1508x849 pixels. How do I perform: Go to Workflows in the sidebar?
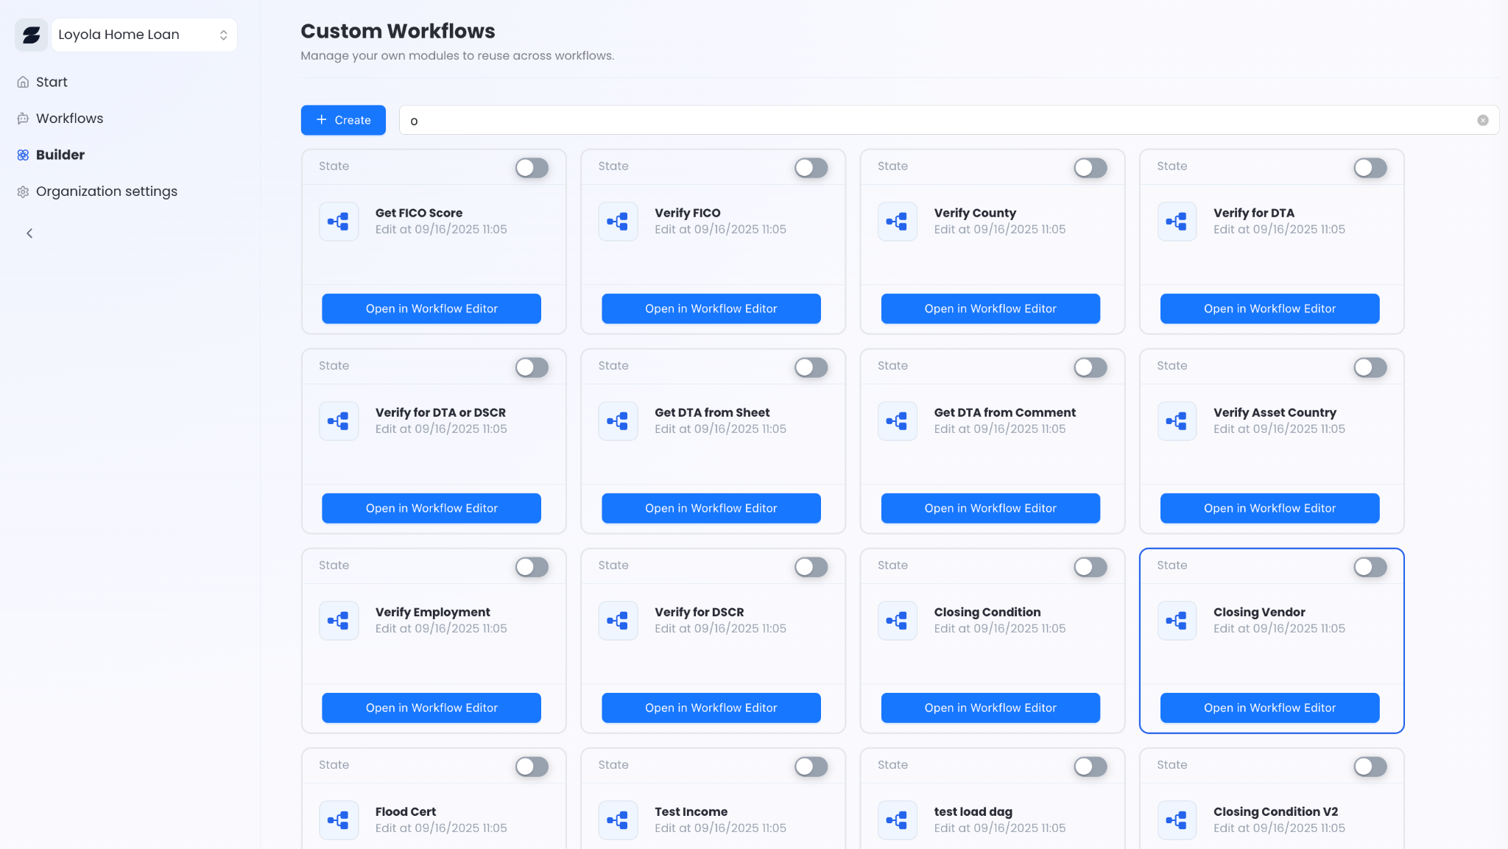coord(69,119)
